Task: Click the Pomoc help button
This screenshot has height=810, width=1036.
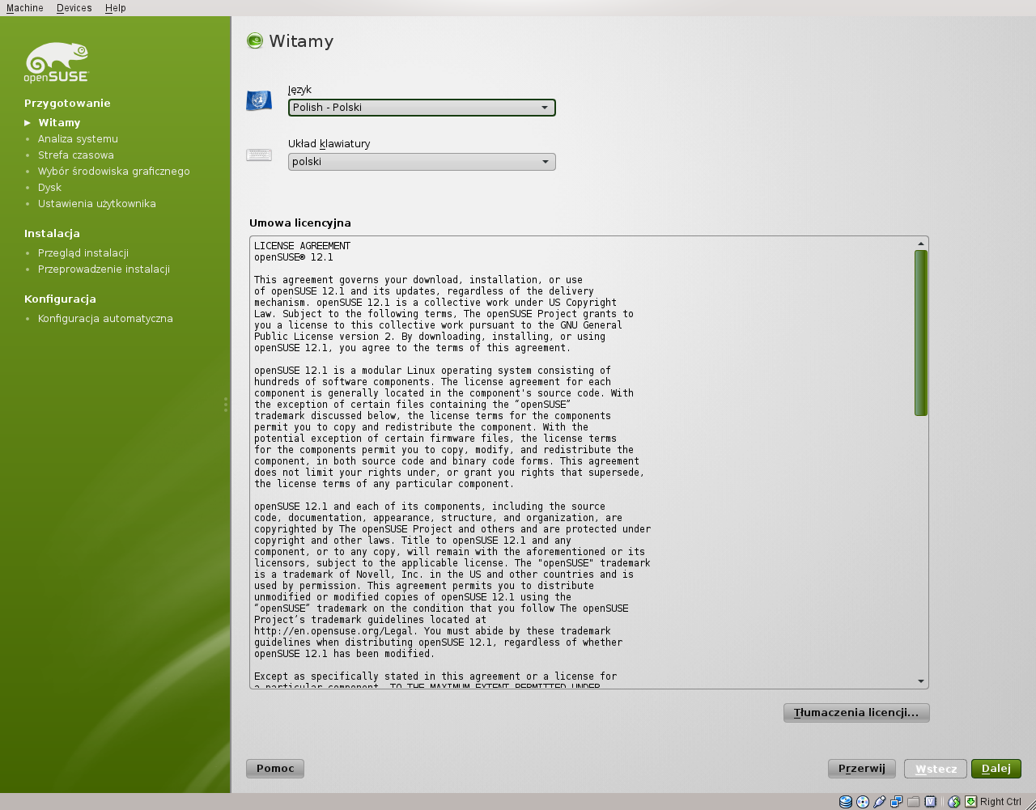Action: coord(275,769)
